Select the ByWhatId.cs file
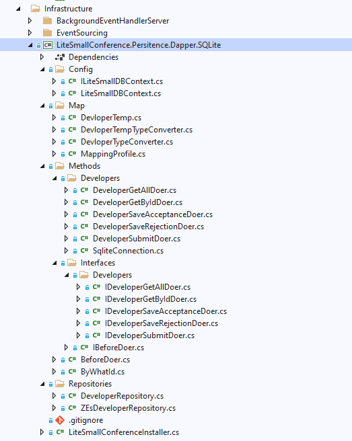352x441 pixels. 102,372
